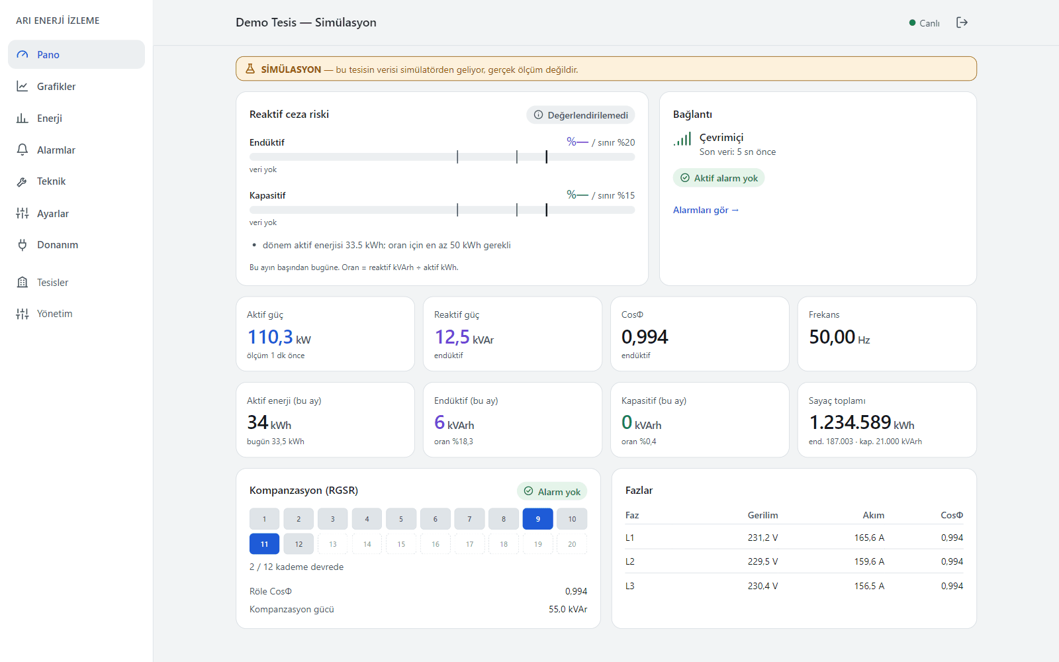
Task: Click the Alarmlar bell icon
Action: click(23, 150)
